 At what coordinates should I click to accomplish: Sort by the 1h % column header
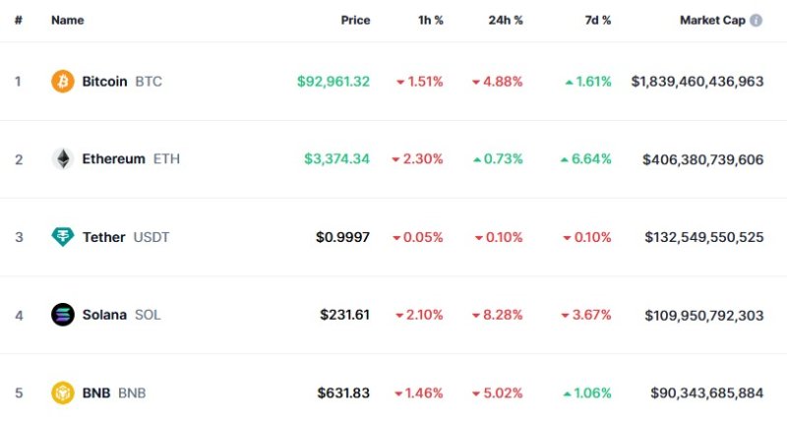[x=429, y=21]
